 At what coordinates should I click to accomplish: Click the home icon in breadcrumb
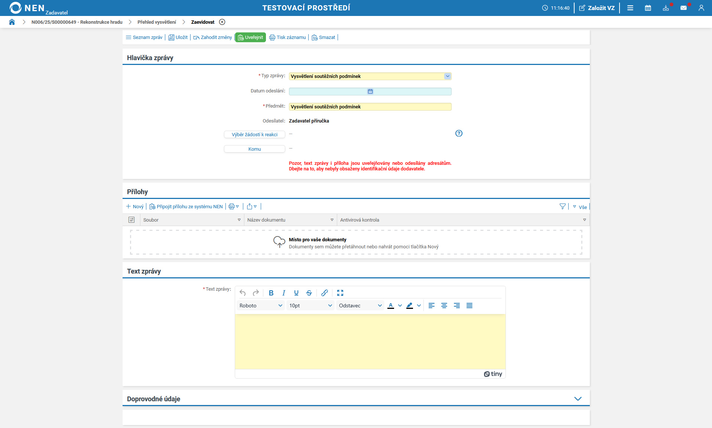pyautogui.click(x=12, y=22)
